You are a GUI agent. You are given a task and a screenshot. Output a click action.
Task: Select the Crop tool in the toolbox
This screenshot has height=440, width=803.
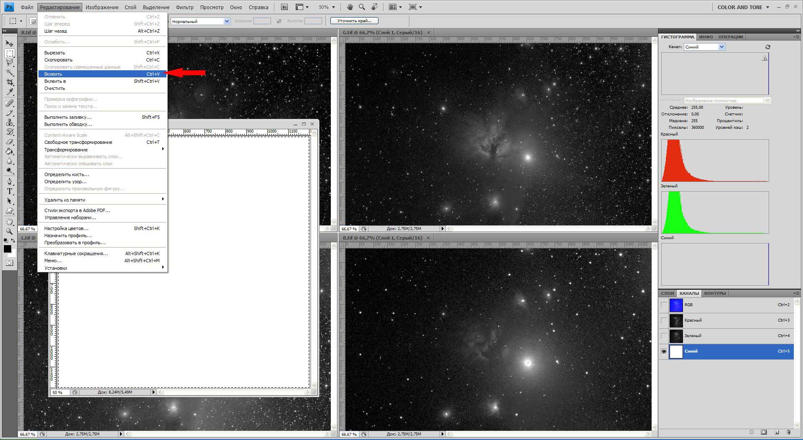coord(10,82)
